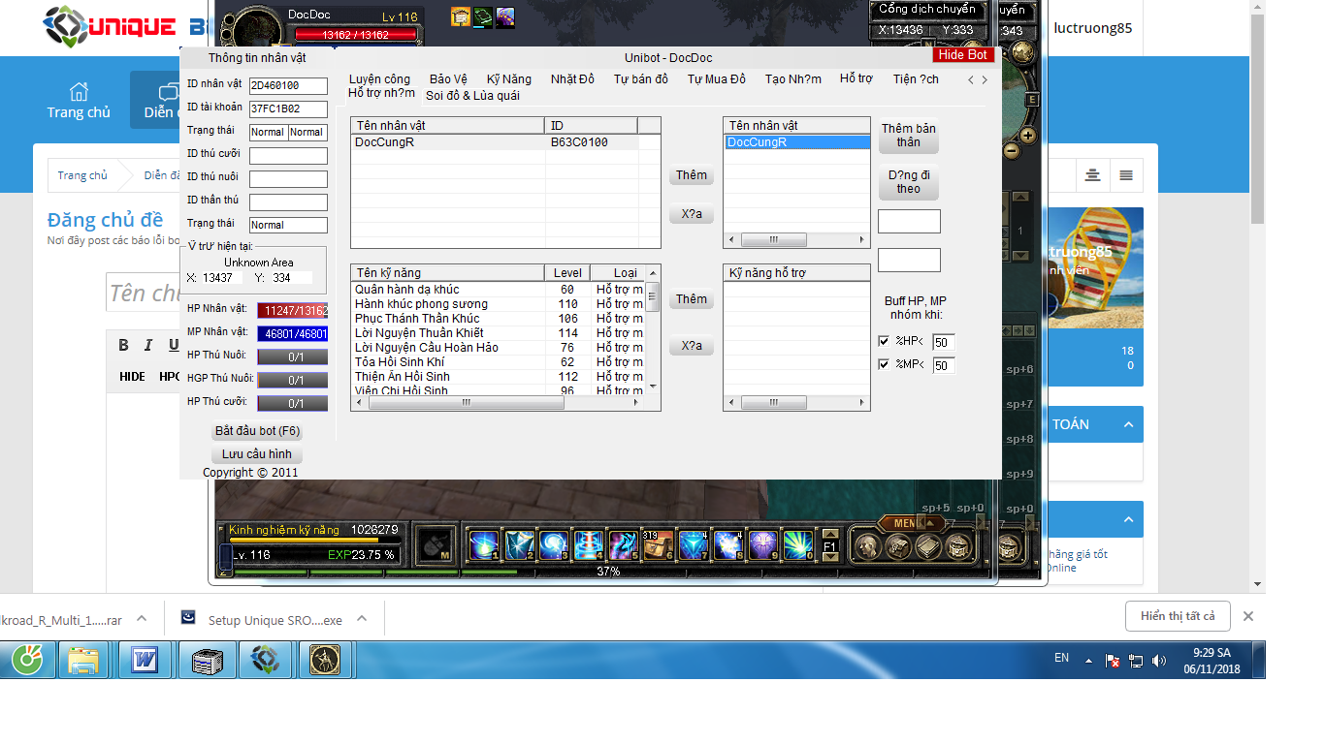Open the character portrait icon in the game menu bar
This screenshot has height=744, width=1325.
[x=866, y=547]
